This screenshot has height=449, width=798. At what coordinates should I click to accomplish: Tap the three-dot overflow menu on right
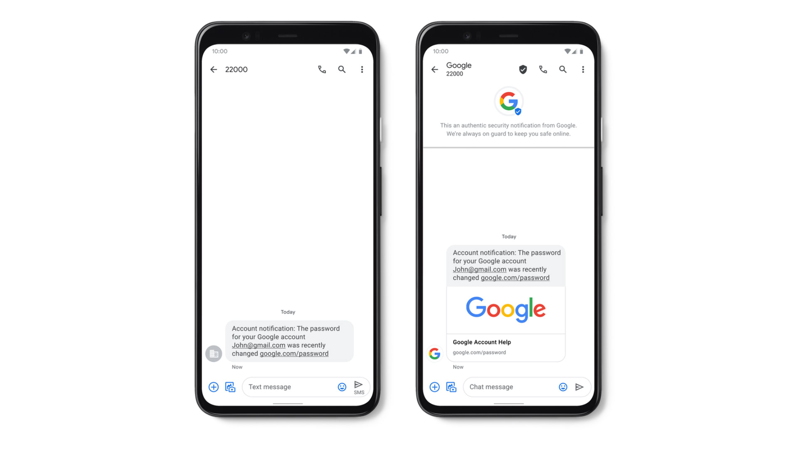click(x=583, y=69)
